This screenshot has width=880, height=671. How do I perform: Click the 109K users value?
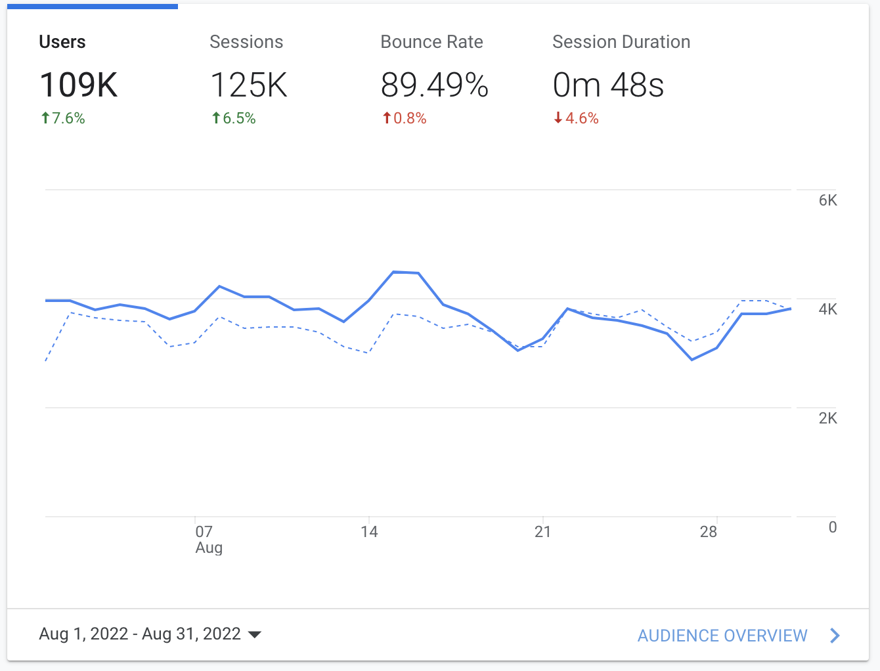click(79, 85)
